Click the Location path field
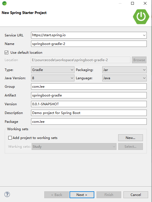 [81, 60]
